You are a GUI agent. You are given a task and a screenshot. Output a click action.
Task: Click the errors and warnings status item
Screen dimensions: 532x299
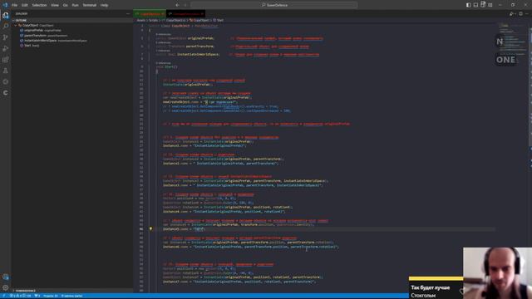click(x=20, y=296)
